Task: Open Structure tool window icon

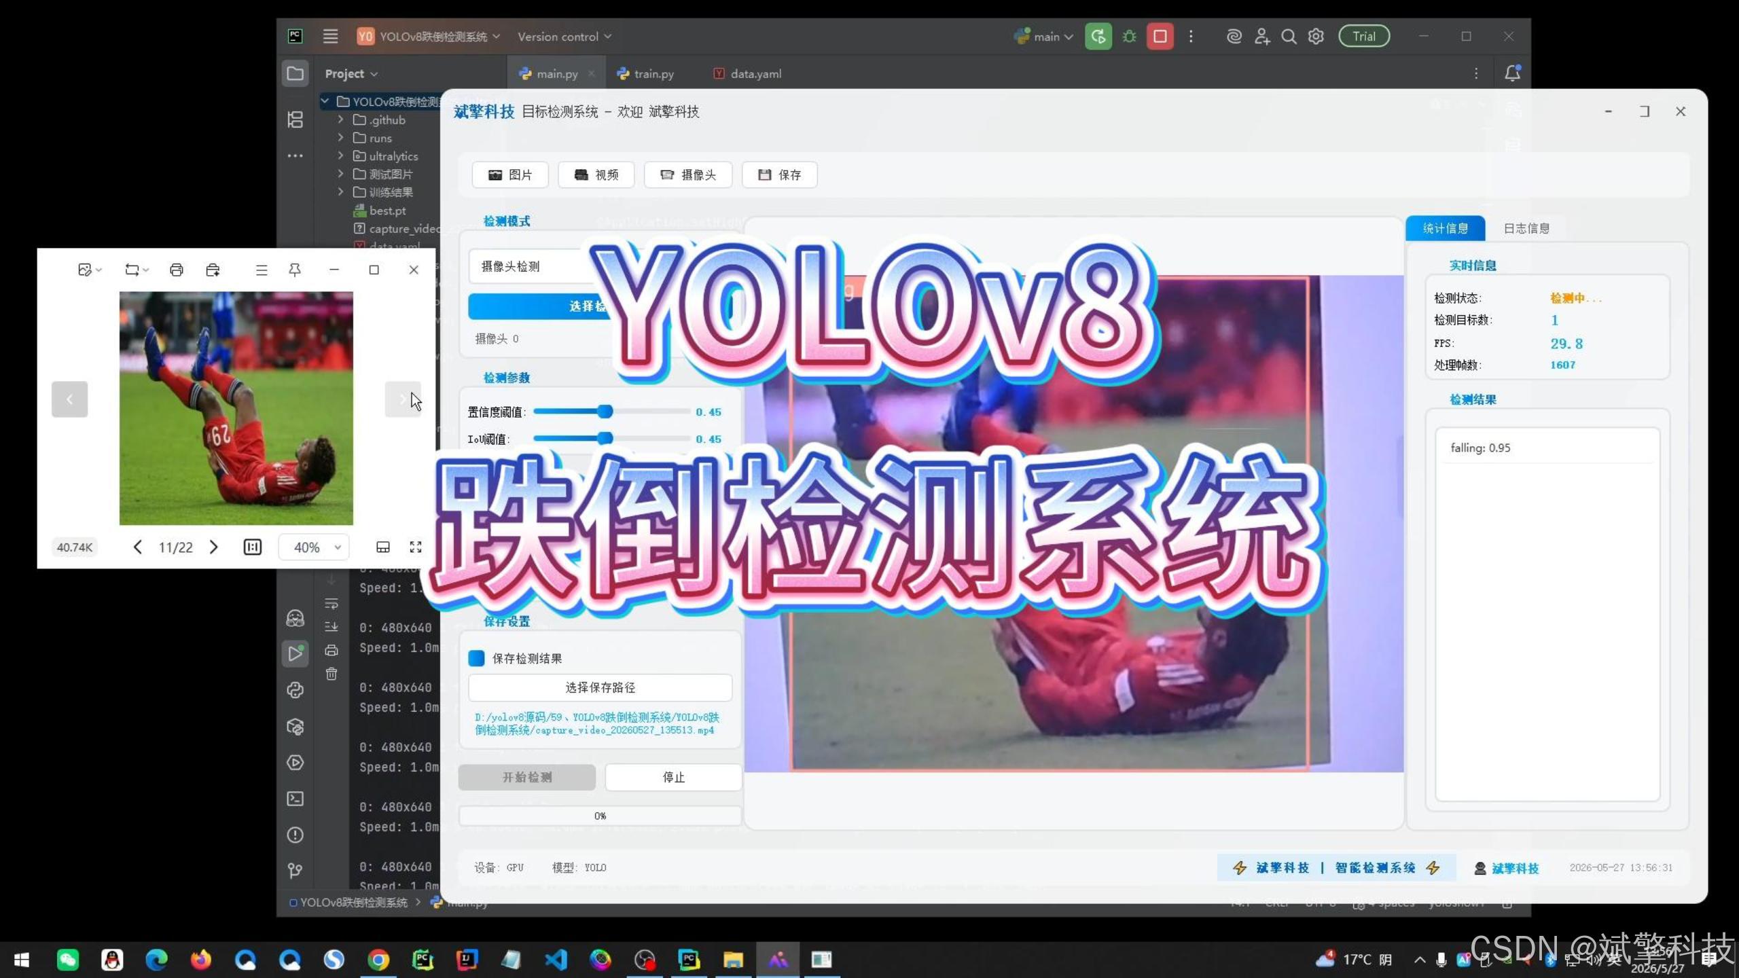Action: (295, 120)
